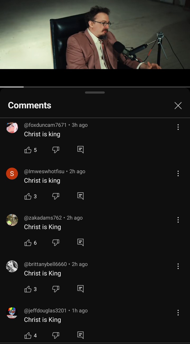Dislike the comment by @lmweswhotfisu
190x344 pixels.
pyautogui.click(x=56, y=196)
